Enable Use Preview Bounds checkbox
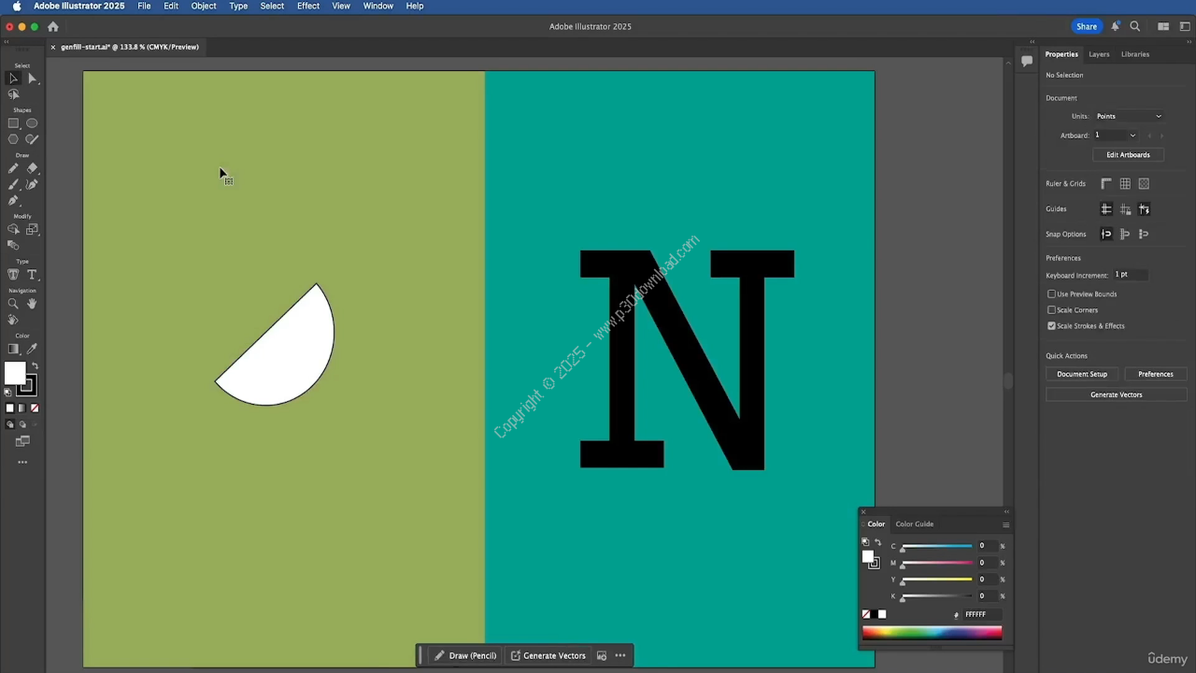 (x=1051, y=294)
